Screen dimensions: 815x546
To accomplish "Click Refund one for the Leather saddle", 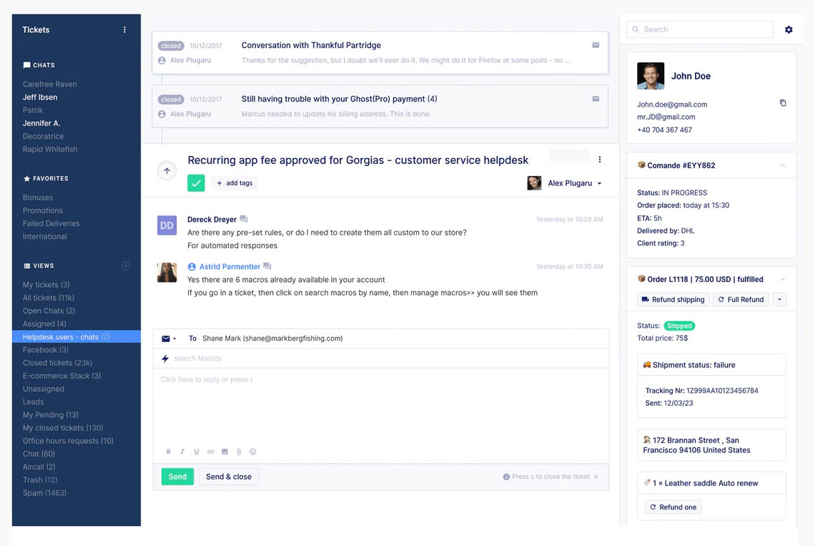I will pos(672,507).
